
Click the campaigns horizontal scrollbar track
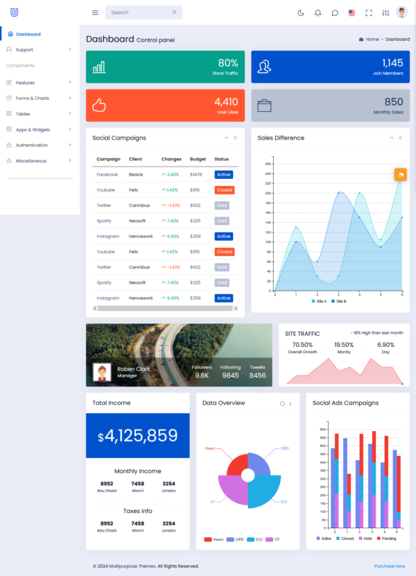click(x=165, y=308)
